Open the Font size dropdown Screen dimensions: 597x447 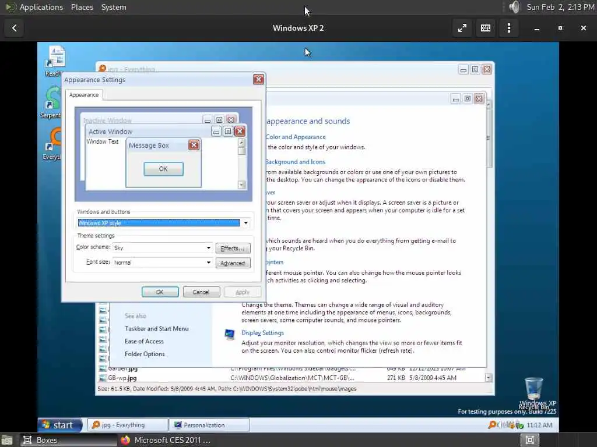pyautogui.click(x=209, y=262)
